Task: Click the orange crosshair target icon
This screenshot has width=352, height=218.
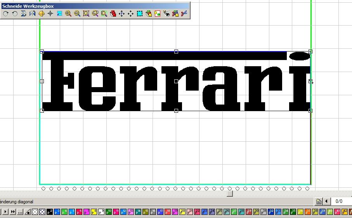Action: point(42,14)
